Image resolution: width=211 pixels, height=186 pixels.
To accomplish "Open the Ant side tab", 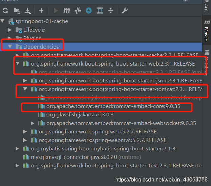I will 206,6.
